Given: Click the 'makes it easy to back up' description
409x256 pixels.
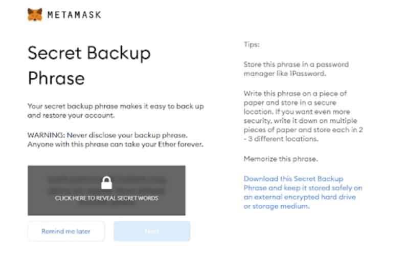Looking at the screenshot, I should click(161, 106).
